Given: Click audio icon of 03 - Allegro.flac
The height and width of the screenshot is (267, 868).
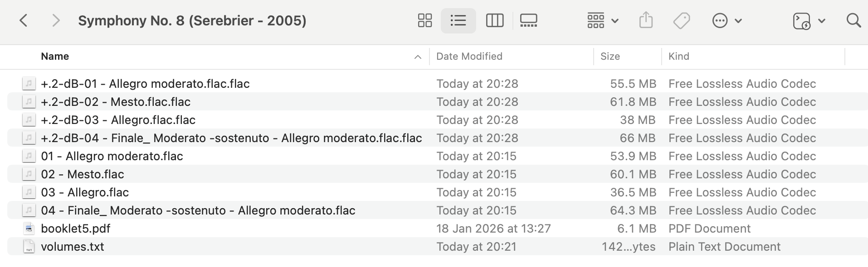Looking at the screenshot, I should click(29, 192).
